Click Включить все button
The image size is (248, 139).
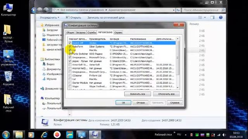(138, 94)
